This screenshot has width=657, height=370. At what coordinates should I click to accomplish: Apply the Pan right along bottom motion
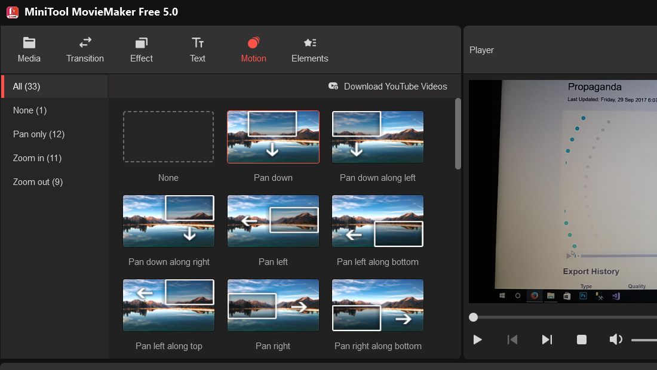tap(377, 305)
